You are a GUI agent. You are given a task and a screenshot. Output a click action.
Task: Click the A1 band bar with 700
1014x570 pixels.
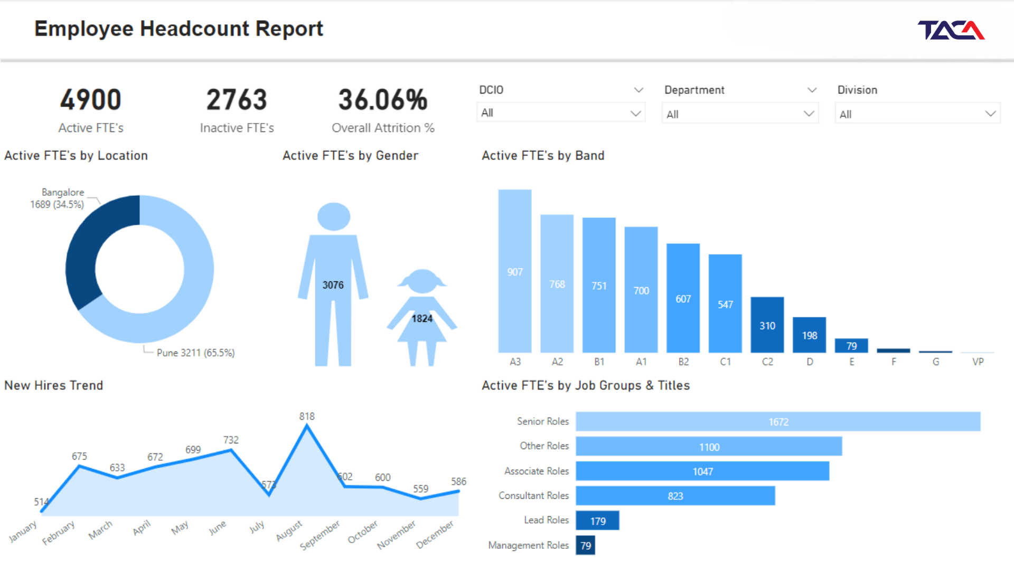[641, 290]
